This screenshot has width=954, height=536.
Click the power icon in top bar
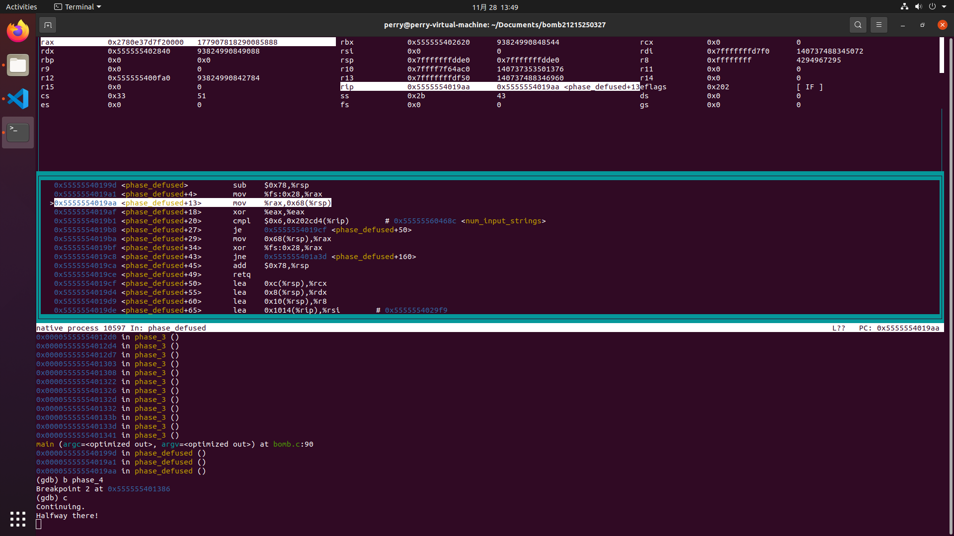(932, 7)
